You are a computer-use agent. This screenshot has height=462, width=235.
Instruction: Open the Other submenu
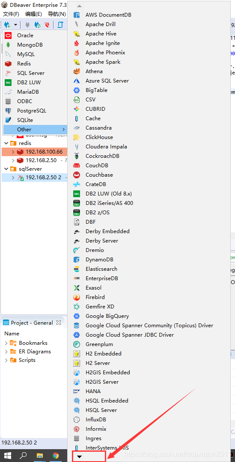click(x=35, y=129)
